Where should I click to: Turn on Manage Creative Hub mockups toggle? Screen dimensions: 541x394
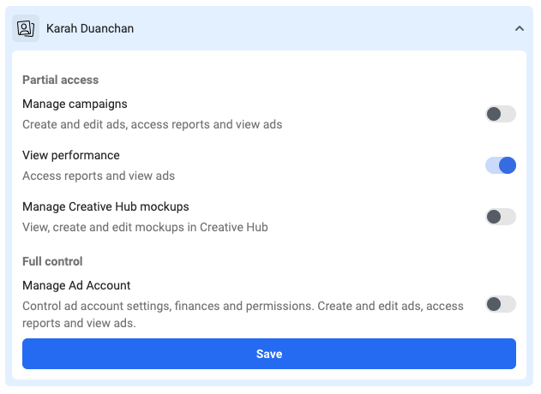point(501,217)
